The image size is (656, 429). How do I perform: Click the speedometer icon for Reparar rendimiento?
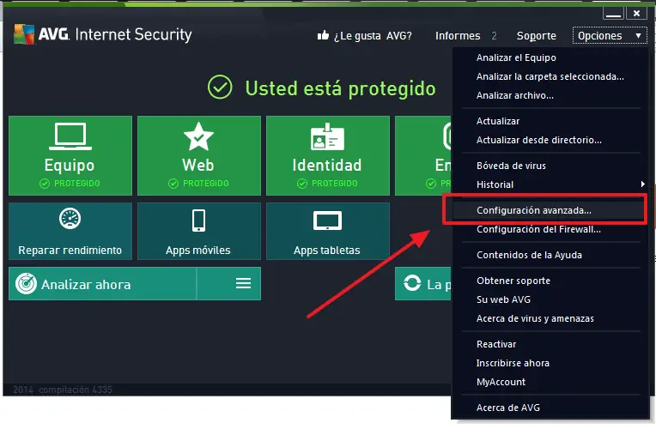(70, 219)
